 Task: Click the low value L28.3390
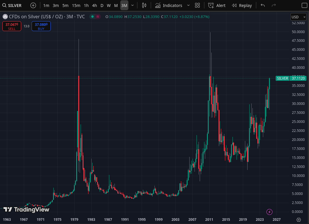point(151,17)
